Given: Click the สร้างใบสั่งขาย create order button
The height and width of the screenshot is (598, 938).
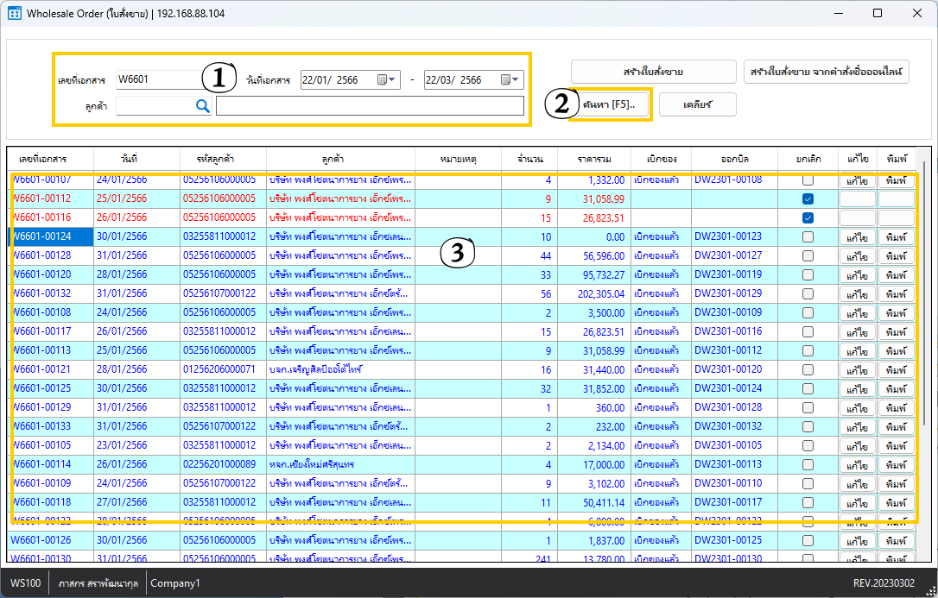Looking at the screenshot, I should pyautogui.click(x=652, y=72).
